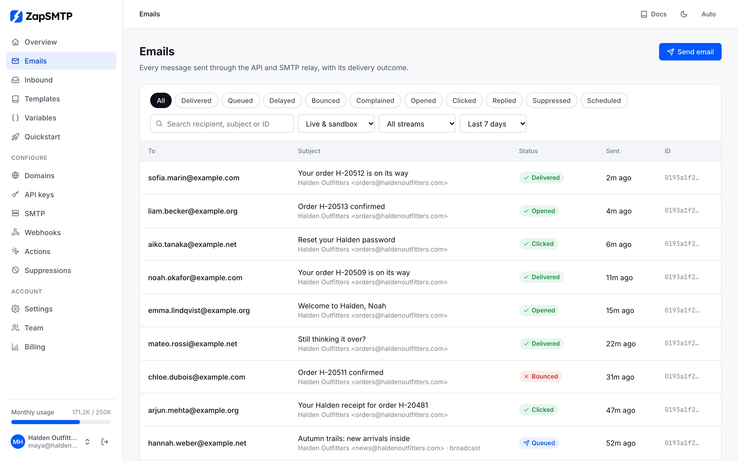Open Billing in the sidebar
Image resolution: width=738 pixels, height=461 pixels.
61,347
